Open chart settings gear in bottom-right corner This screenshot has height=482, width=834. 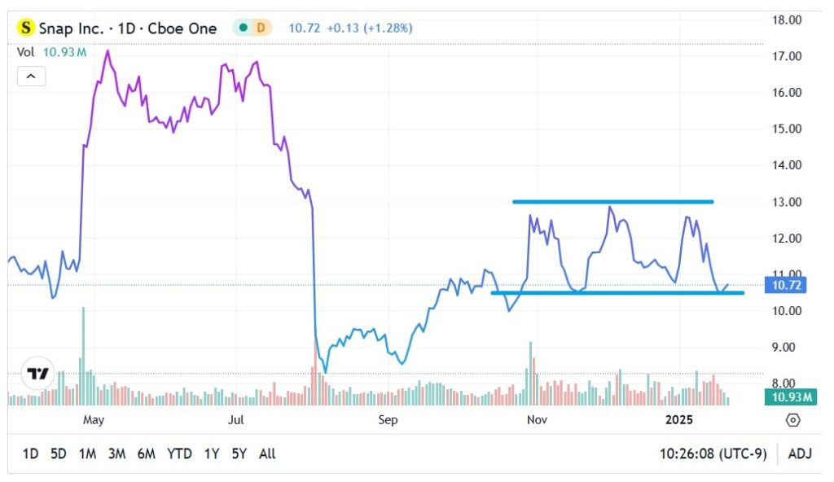coord(792,420)
